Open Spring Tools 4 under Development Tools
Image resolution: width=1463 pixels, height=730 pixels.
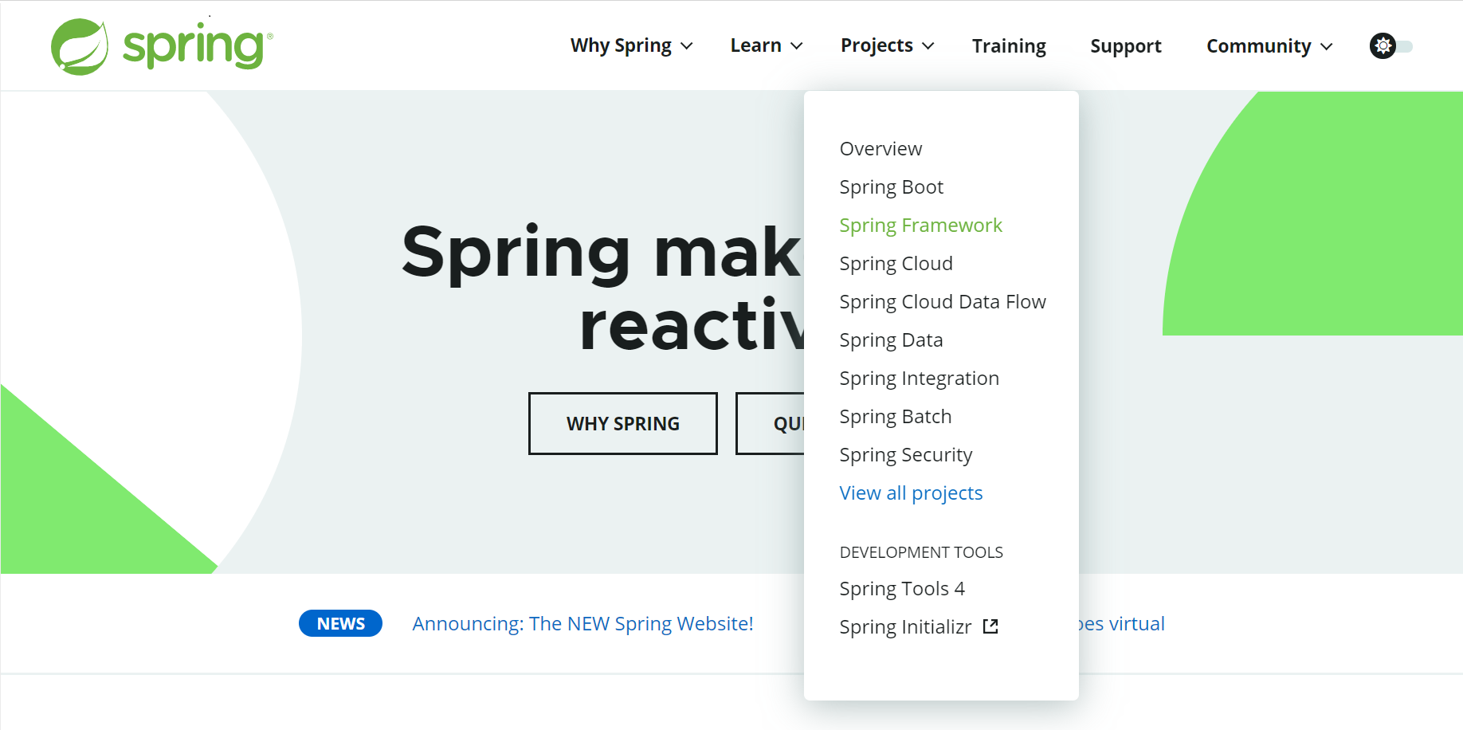point(902,588)
